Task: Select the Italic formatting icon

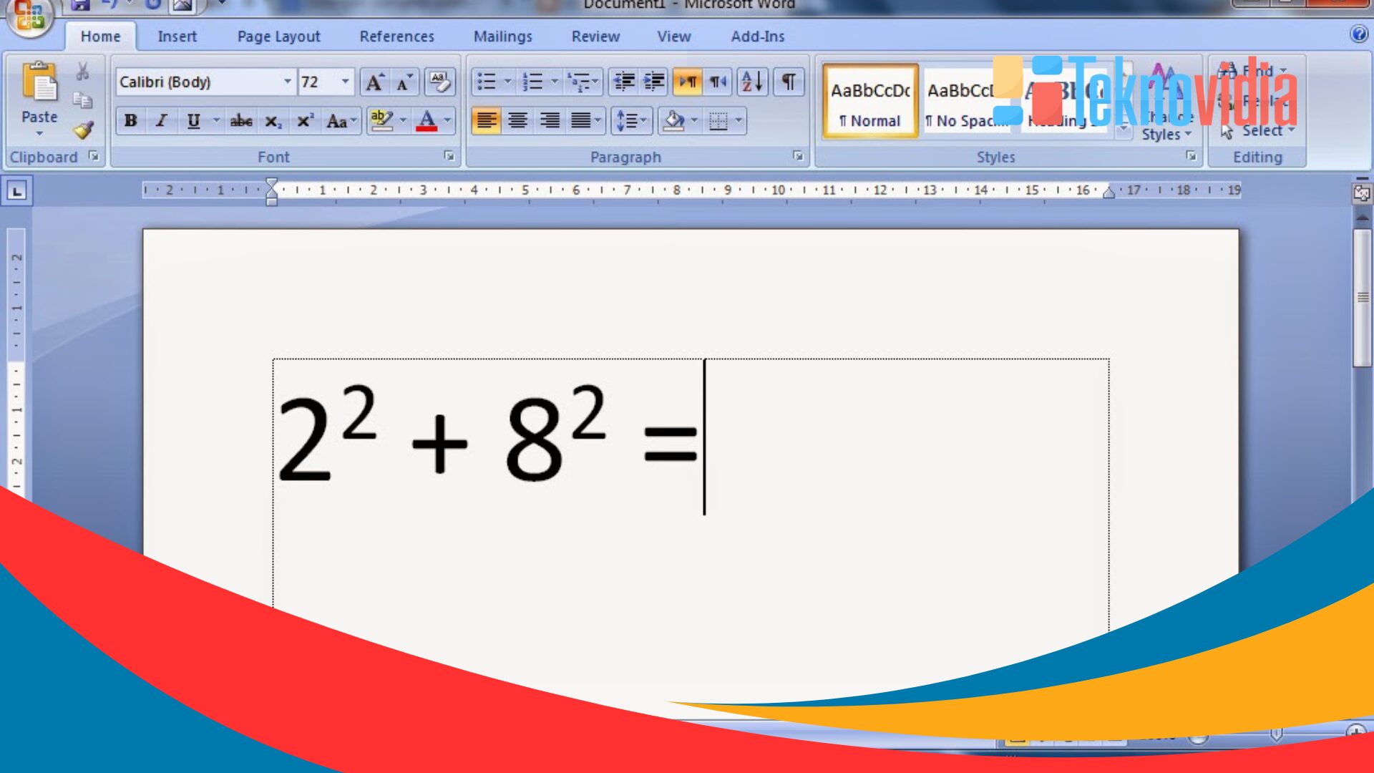Action: [162, 121]
